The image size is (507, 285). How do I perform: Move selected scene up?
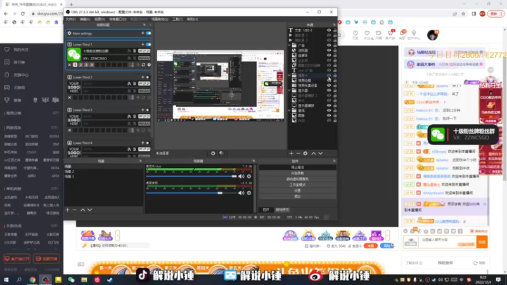coord(83,210)
